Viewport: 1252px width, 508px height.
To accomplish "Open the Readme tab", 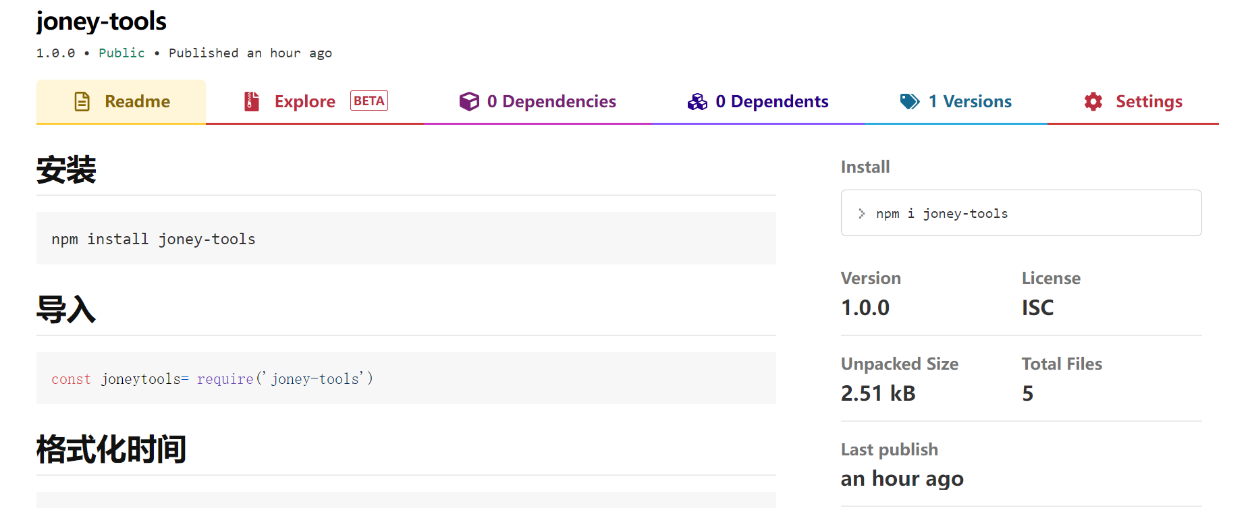I will tap(121, 102).
